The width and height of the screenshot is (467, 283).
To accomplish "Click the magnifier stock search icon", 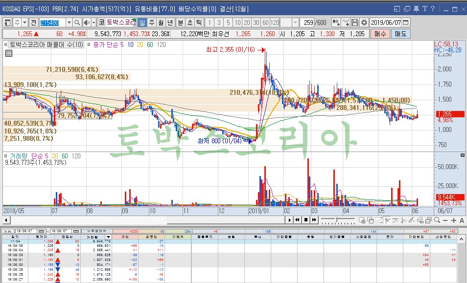I will pos(77,22).
